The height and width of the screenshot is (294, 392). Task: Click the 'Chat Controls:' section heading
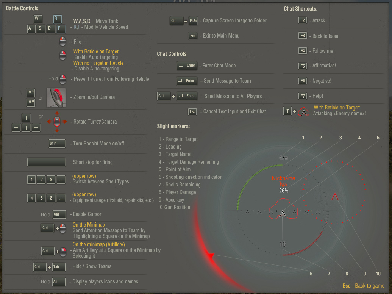[172, 54]
